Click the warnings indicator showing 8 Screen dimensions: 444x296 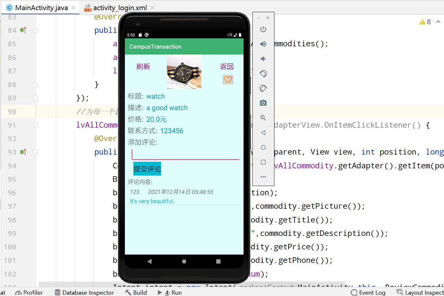[425, 22]
